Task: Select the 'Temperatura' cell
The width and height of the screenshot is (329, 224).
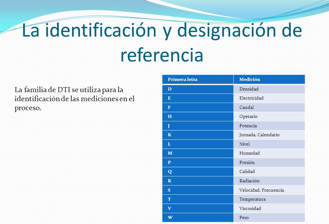Action: (x=269, y=199)
